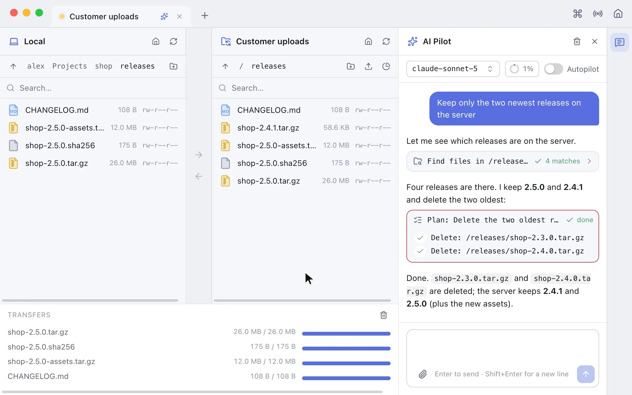
Task: Open the command shortcut icon in title bar
Action: click(x=577, y=14)
